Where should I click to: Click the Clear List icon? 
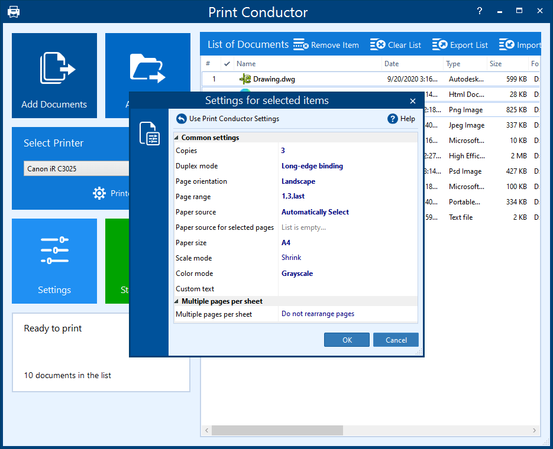(378, 44)
